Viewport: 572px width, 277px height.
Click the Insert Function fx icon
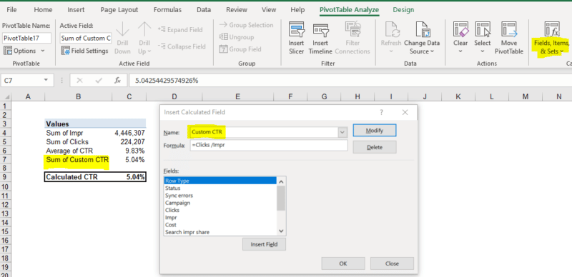(x=117, y=80)
